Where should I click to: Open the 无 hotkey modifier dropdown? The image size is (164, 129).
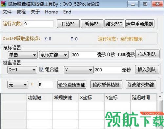[18, 85]
